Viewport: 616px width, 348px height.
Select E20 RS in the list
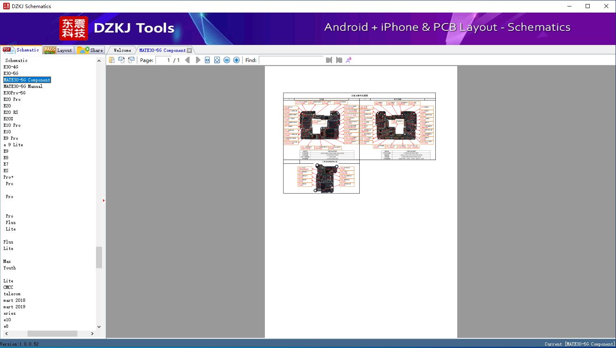point(11,112)
